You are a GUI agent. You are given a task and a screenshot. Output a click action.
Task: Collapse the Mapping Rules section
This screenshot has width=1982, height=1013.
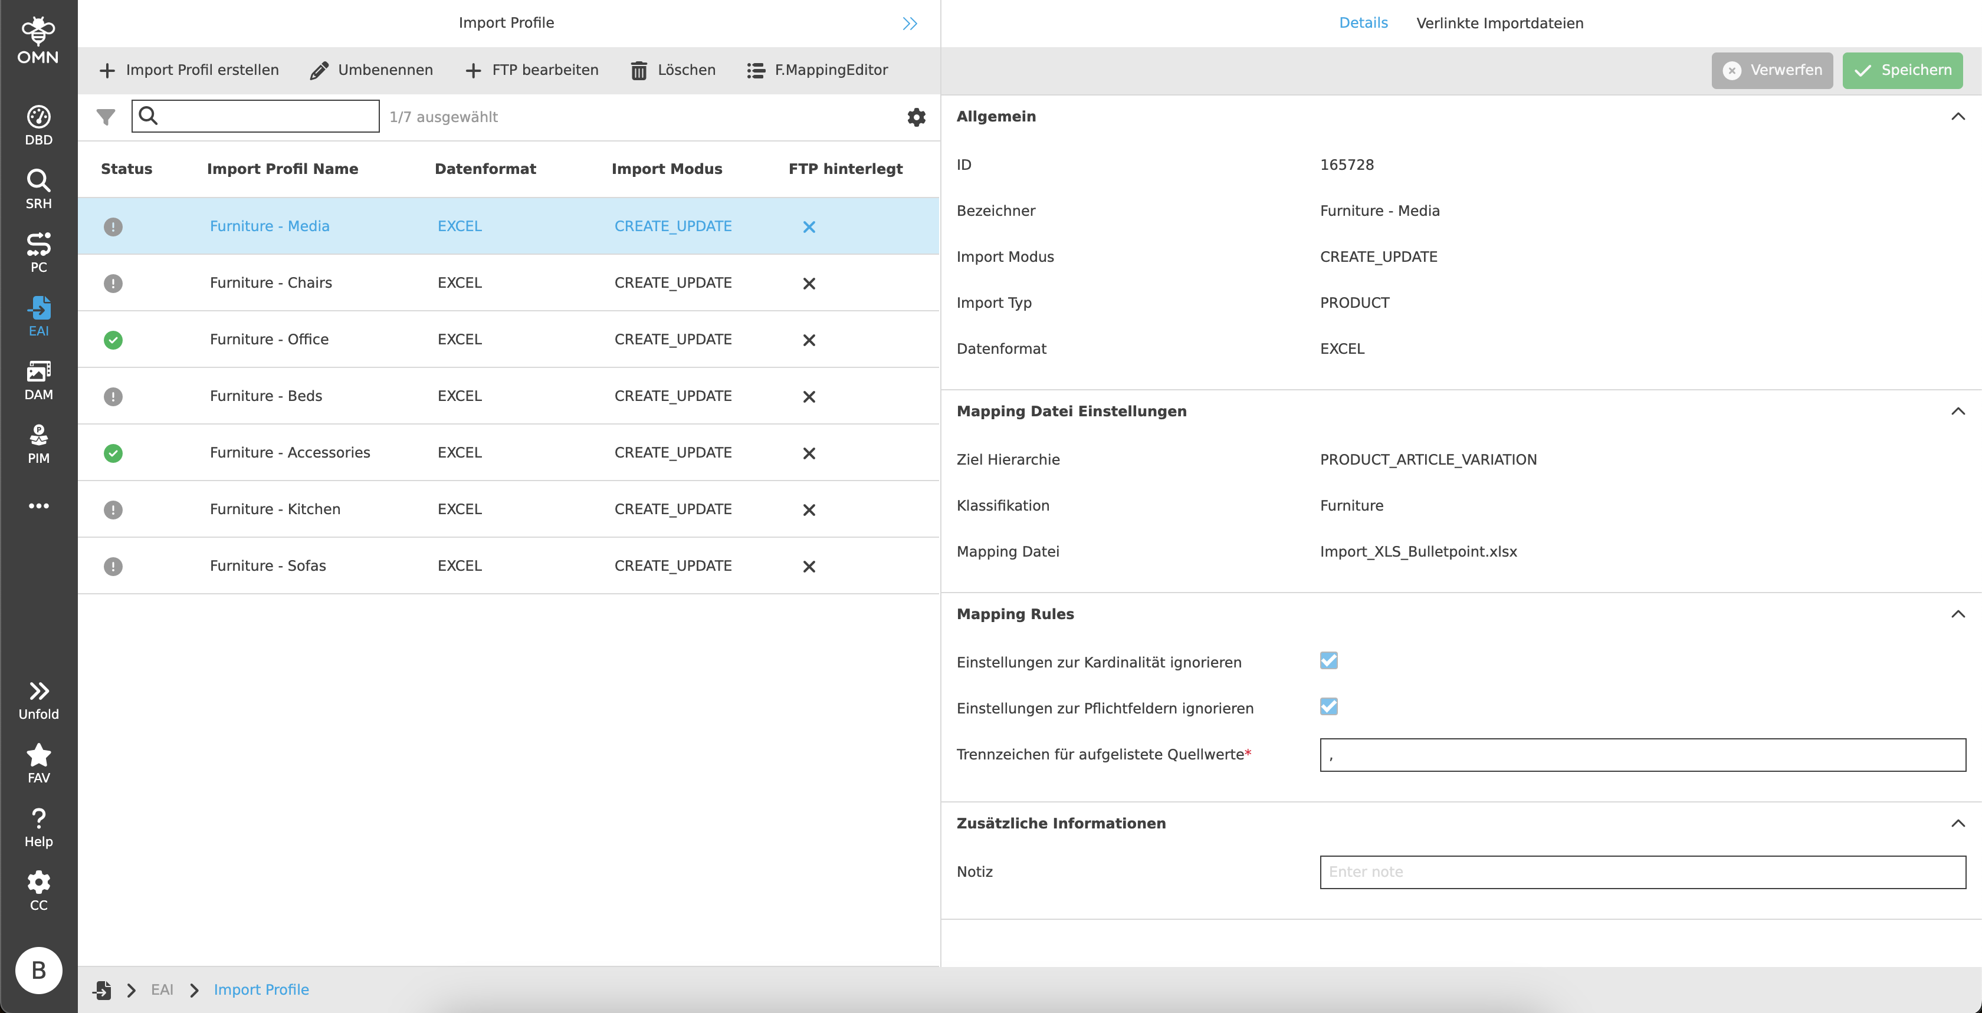pyautogui.click(x=1957, y=614)
